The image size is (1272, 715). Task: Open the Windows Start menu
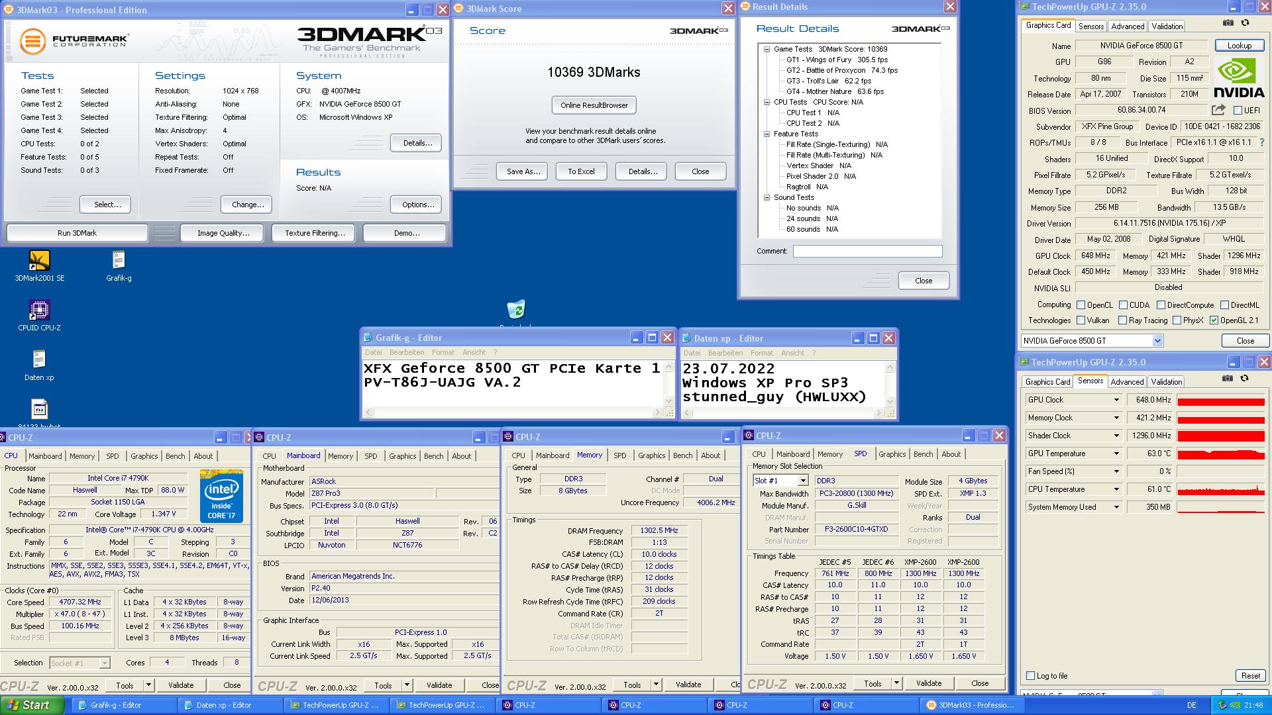tap(32, 705)
